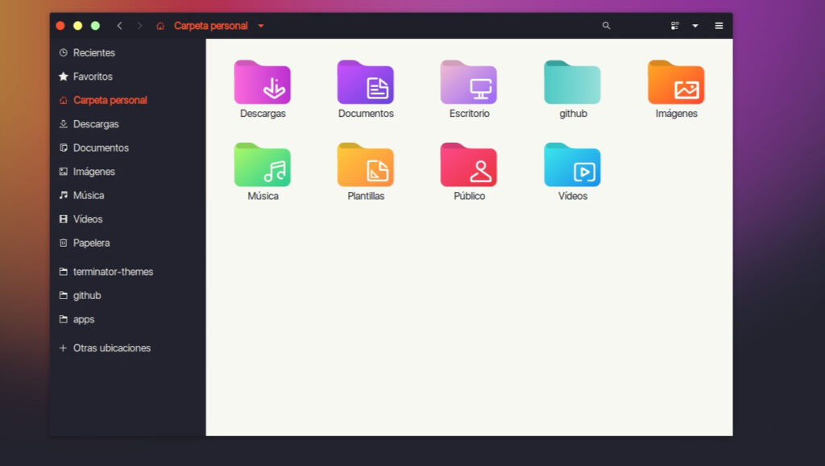Click the Favoritos star icon
This screenshot has width=825, height=466.
coord(63,76)
